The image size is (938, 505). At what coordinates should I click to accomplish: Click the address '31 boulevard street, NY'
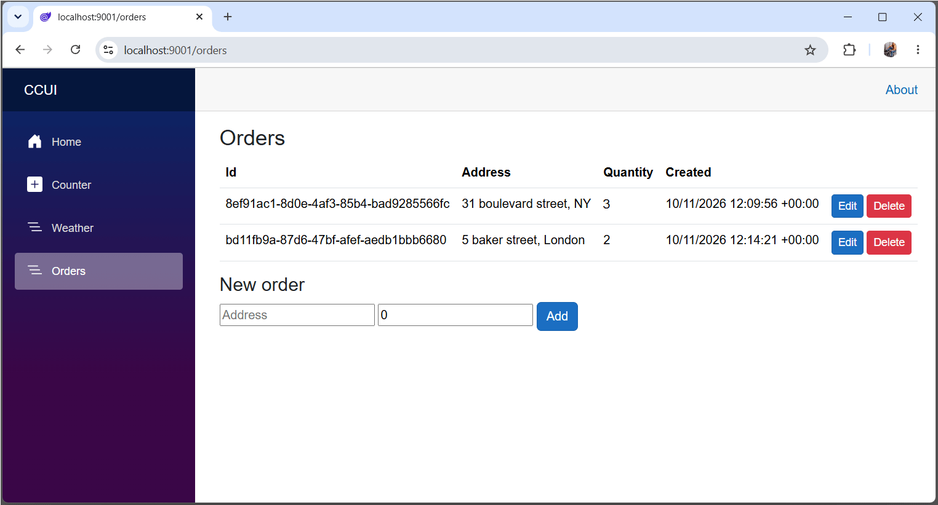coord(526,204)
